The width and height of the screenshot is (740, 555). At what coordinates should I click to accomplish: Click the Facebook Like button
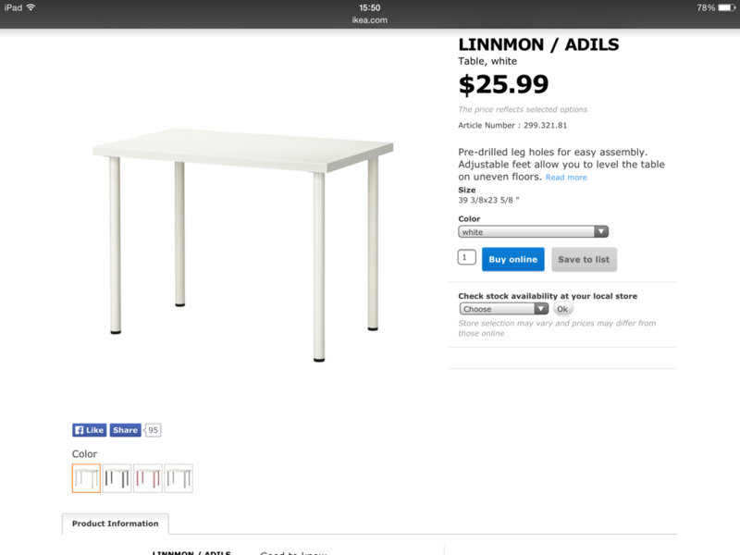tap(90, 430)
